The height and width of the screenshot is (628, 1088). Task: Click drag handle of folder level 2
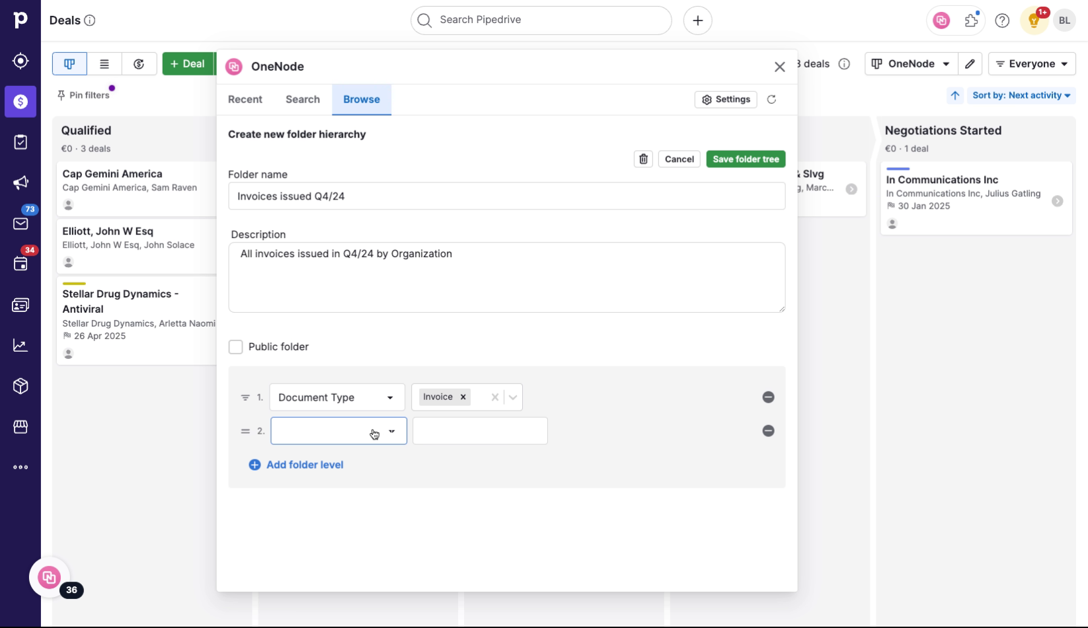point(245,431)
